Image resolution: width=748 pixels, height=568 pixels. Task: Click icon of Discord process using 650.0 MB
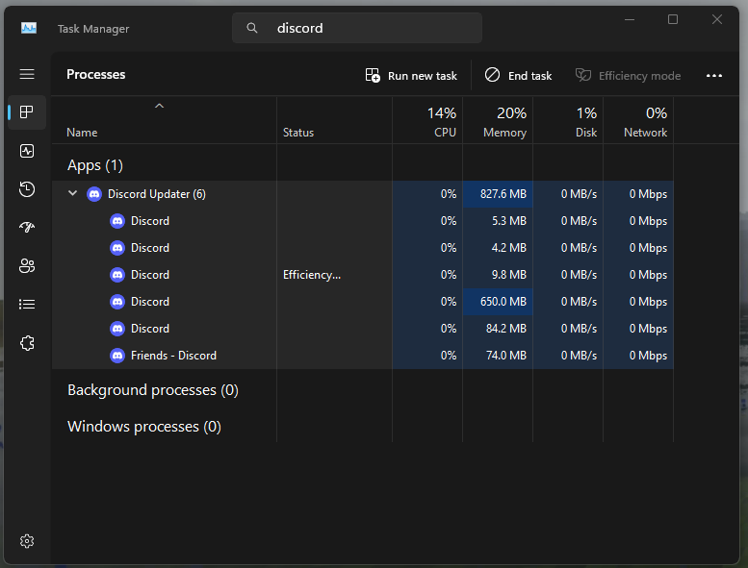click(117, 302)
